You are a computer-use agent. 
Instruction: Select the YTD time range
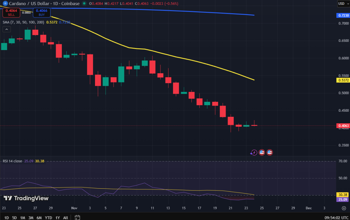pyautogui.click(x=49, y=217)
